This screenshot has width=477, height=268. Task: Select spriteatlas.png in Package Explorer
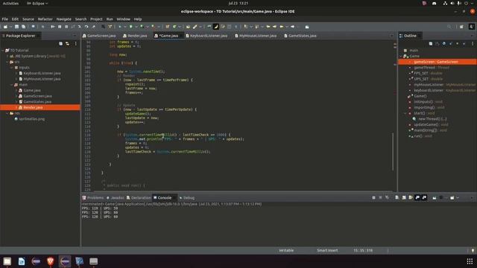click(x=31, y=119)
